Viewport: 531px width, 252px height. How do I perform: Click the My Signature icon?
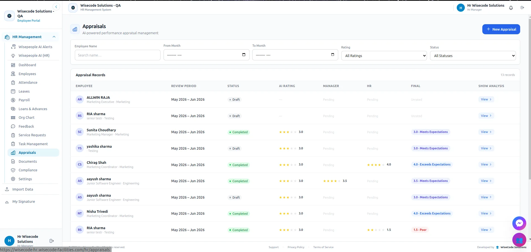7,202
